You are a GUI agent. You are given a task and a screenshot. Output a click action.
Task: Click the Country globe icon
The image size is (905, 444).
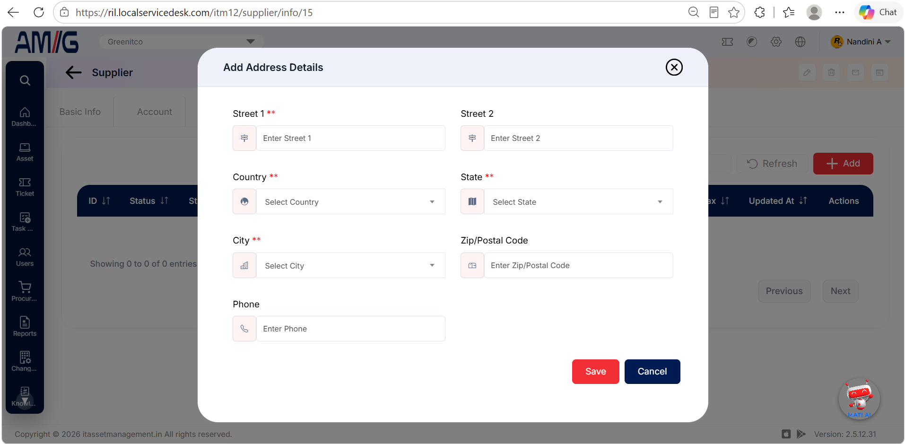(244, 201)
